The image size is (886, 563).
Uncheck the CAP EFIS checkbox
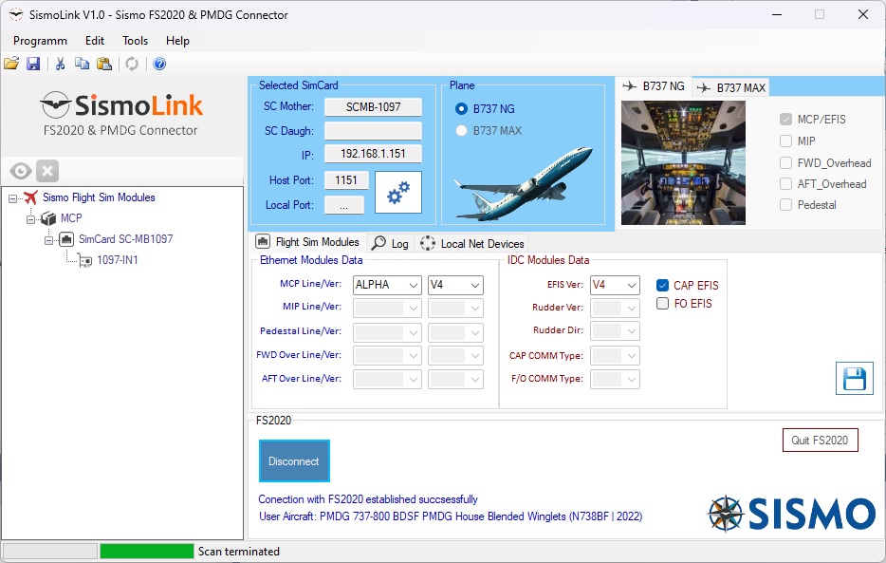pos(662,286)
